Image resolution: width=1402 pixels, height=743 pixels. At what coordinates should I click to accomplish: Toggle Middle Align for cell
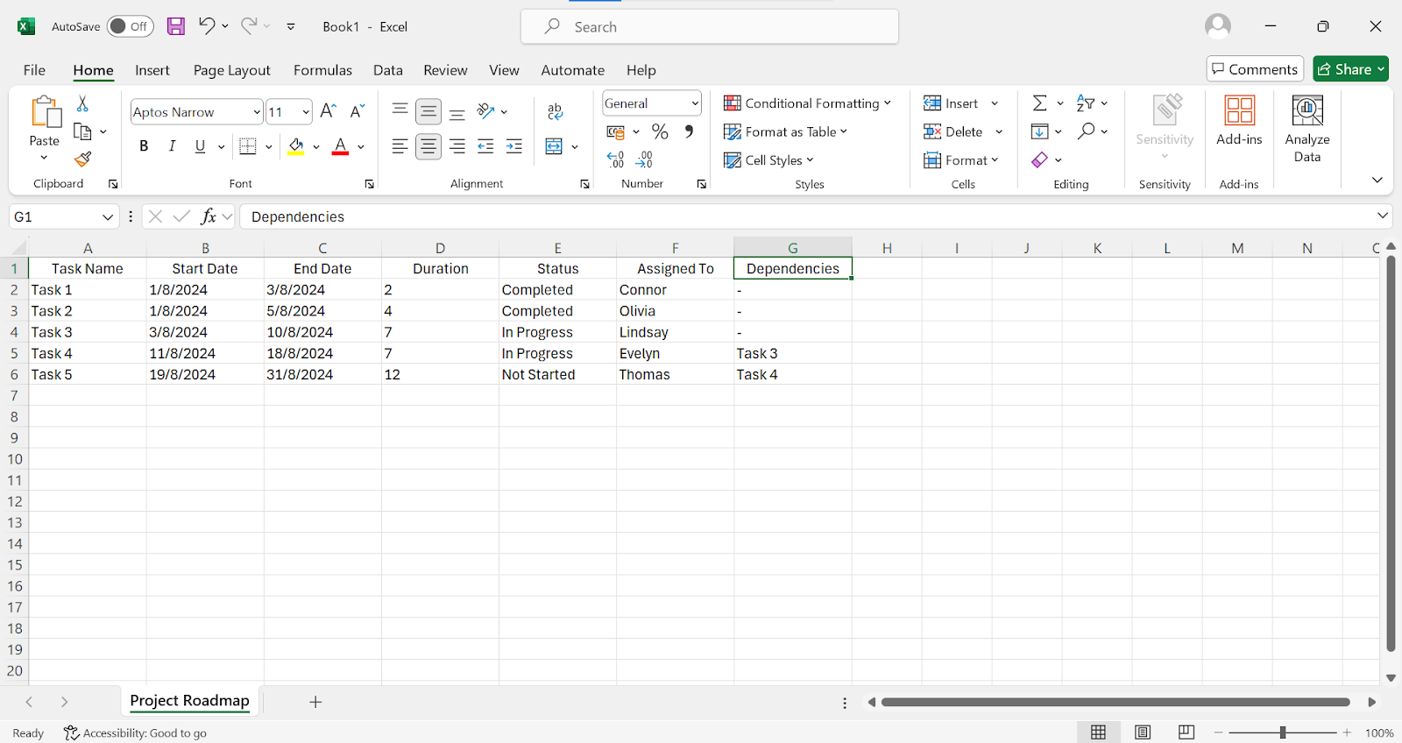pos(428,111)
